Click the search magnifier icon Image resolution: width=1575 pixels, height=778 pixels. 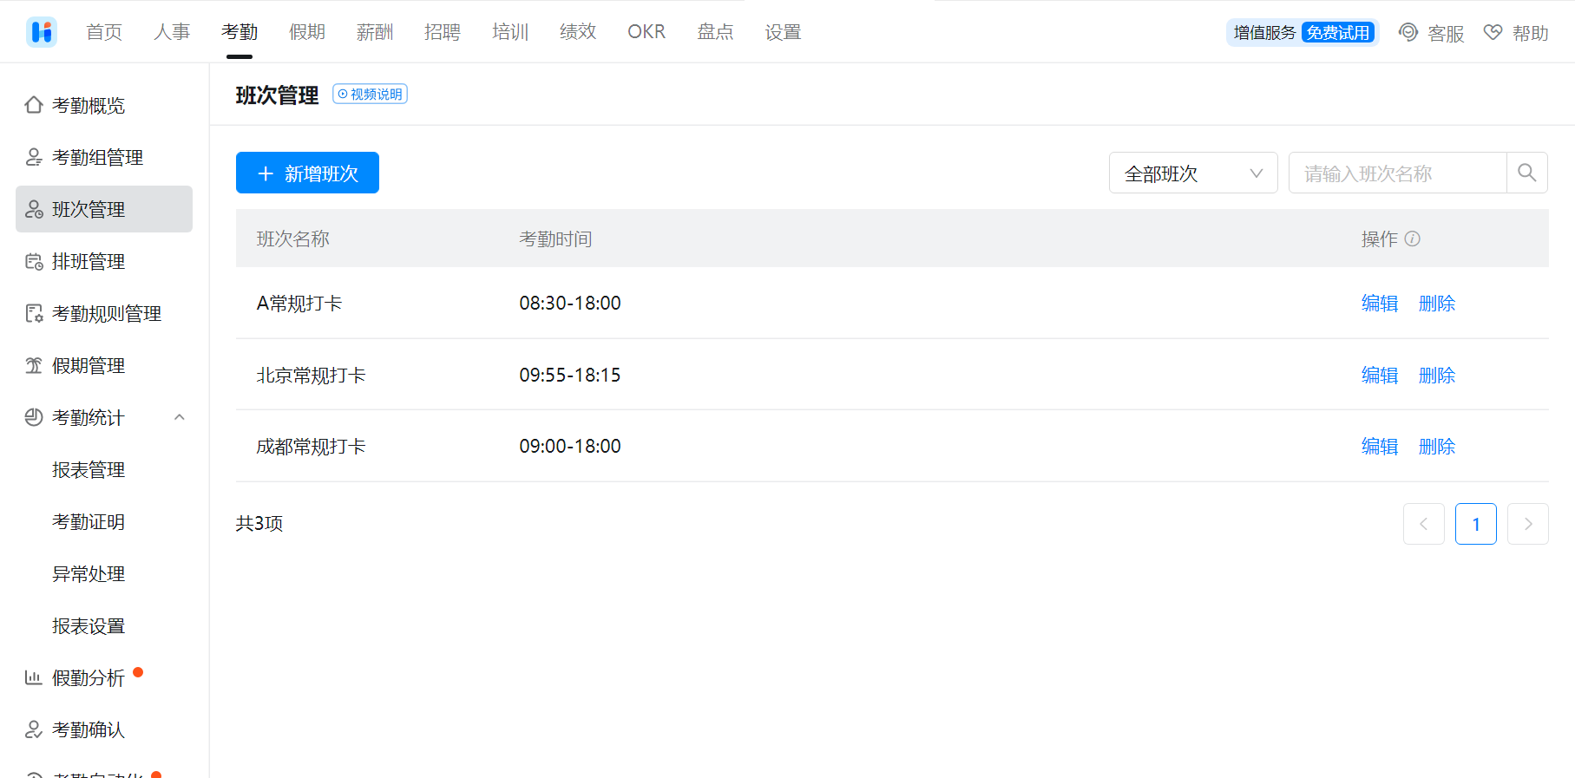tap(1527, 173)
